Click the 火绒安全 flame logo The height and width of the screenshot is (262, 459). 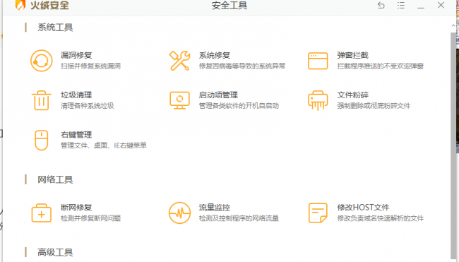click(20, 5)
